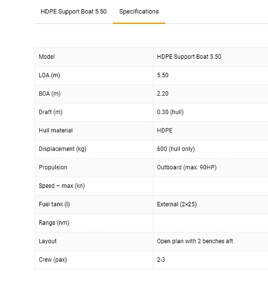Image resolution: width=268 pixels, height=284 pixels.
Task: Click the 0.30 (hull) draft value
Action: coord(170,112)
